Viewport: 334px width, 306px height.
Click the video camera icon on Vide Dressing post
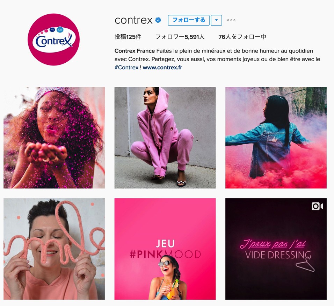(317, 206)
